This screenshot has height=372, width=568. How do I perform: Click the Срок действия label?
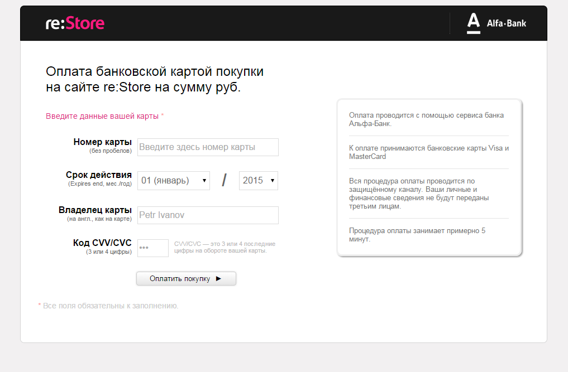click(x=98, y=175)
